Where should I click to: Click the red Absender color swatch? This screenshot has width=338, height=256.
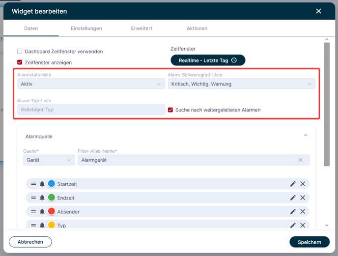coord(52,211)
